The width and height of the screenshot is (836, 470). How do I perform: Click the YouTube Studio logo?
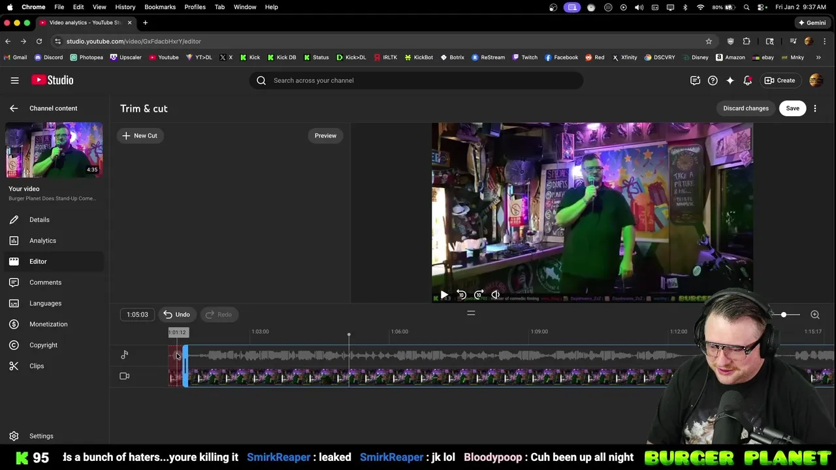click(52, 80)
